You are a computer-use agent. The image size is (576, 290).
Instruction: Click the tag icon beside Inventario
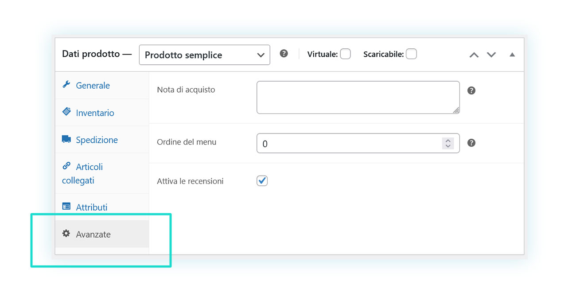pos(66,111)
